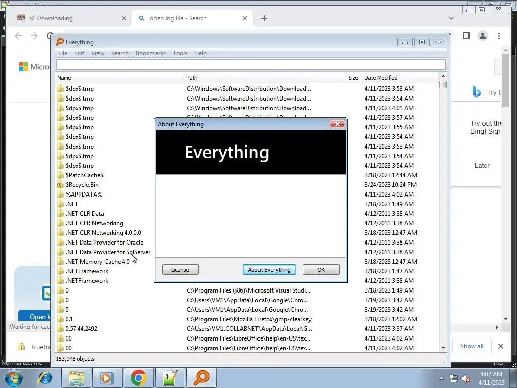
Task: Click the Everything taskbar icon
Action: click(x=201, y=378)
